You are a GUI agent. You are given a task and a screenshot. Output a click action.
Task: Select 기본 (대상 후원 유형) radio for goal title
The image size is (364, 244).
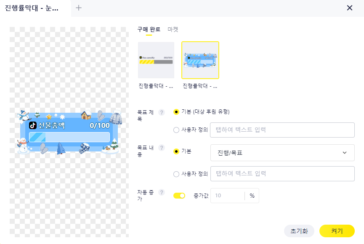[176, 112]
